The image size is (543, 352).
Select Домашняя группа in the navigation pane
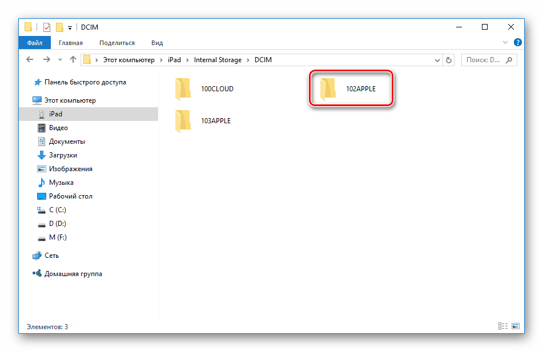click(x=67, y=274)
